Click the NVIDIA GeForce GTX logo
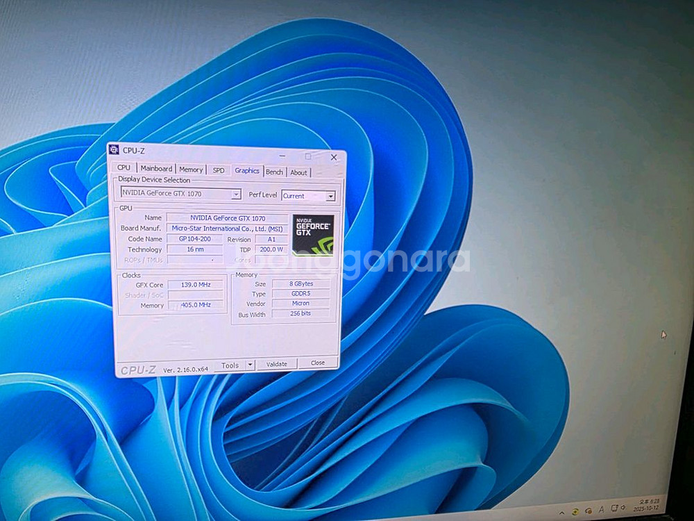694x521 pixels. 313,235
